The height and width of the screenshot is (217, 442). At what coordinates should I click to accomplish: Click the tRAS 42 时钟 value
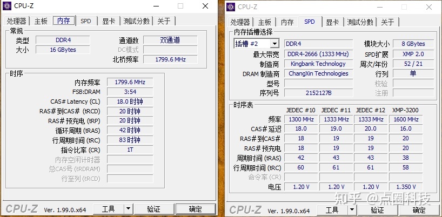(x=130, y=130)
